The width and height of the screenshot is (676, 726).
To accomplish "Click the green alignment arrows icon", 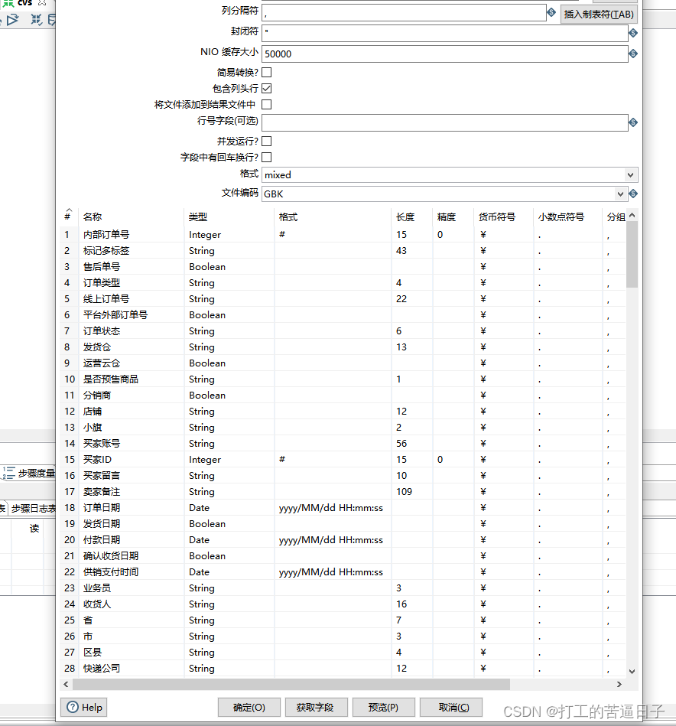I will tap(8, 3).
